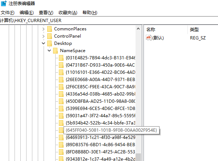Viewport: 218px width, 161px height.
Task: Select key {5399E694-6CE5-4D6C-8FCE
Action: pos(100,109)
